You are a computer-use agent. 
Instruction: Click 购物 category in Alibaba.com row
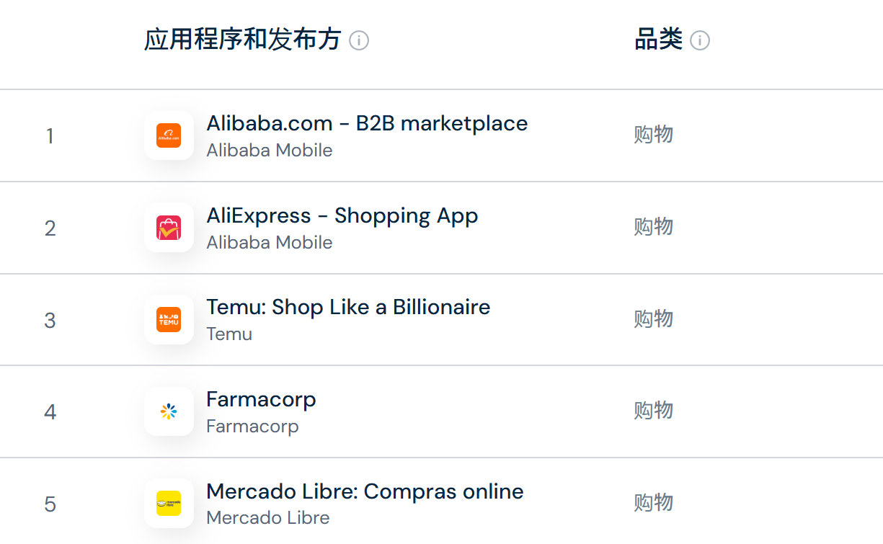pyautogui.click(x=653, y=135)
